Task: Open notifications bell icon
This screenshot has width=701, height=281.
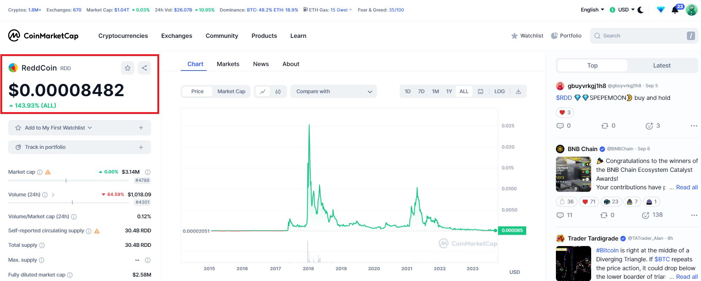Action: (675, 10)
